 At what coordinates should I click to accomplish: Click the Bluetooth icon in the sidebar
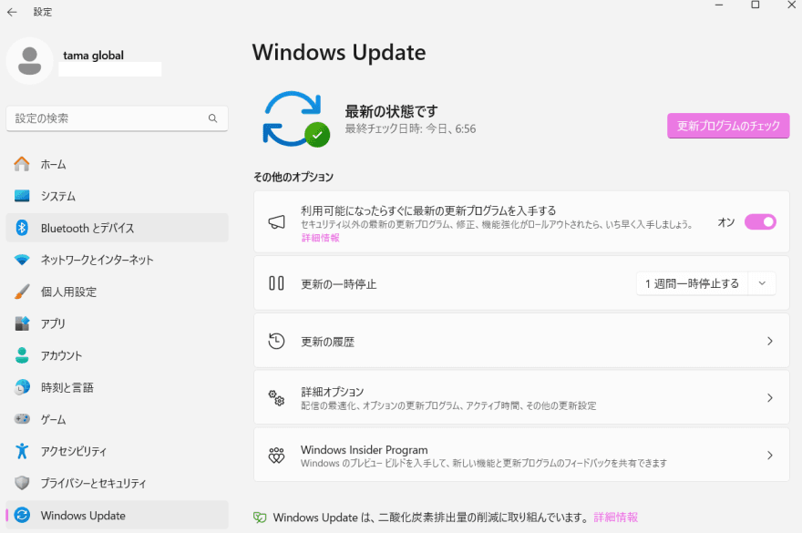coord(23,228)
